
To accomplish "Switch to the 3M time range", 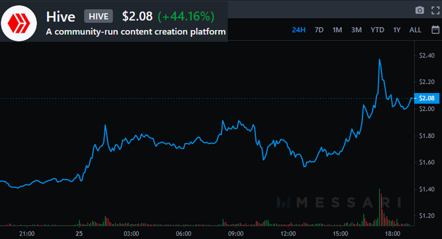I will pos(356,30).
